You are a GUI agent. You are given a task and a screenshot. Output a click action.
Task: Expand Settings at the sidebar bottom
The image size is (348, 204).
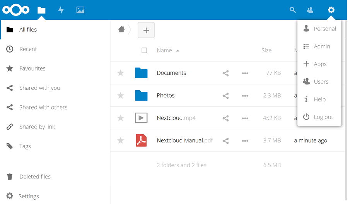click(29, 196)
